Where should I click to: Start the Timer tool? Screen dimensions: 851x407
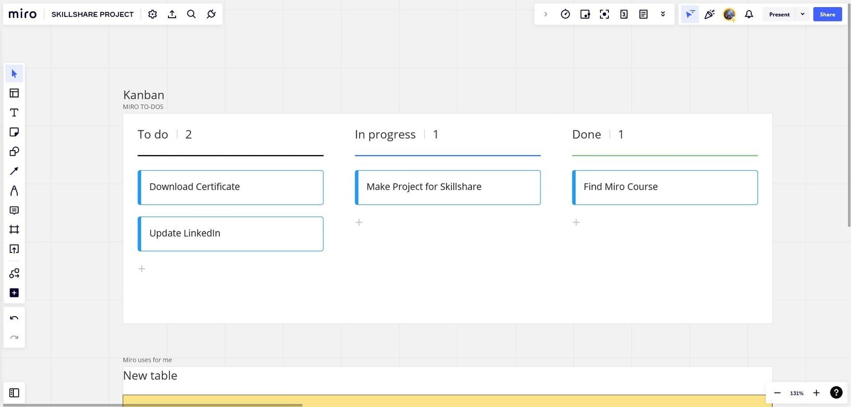[565, 14]
